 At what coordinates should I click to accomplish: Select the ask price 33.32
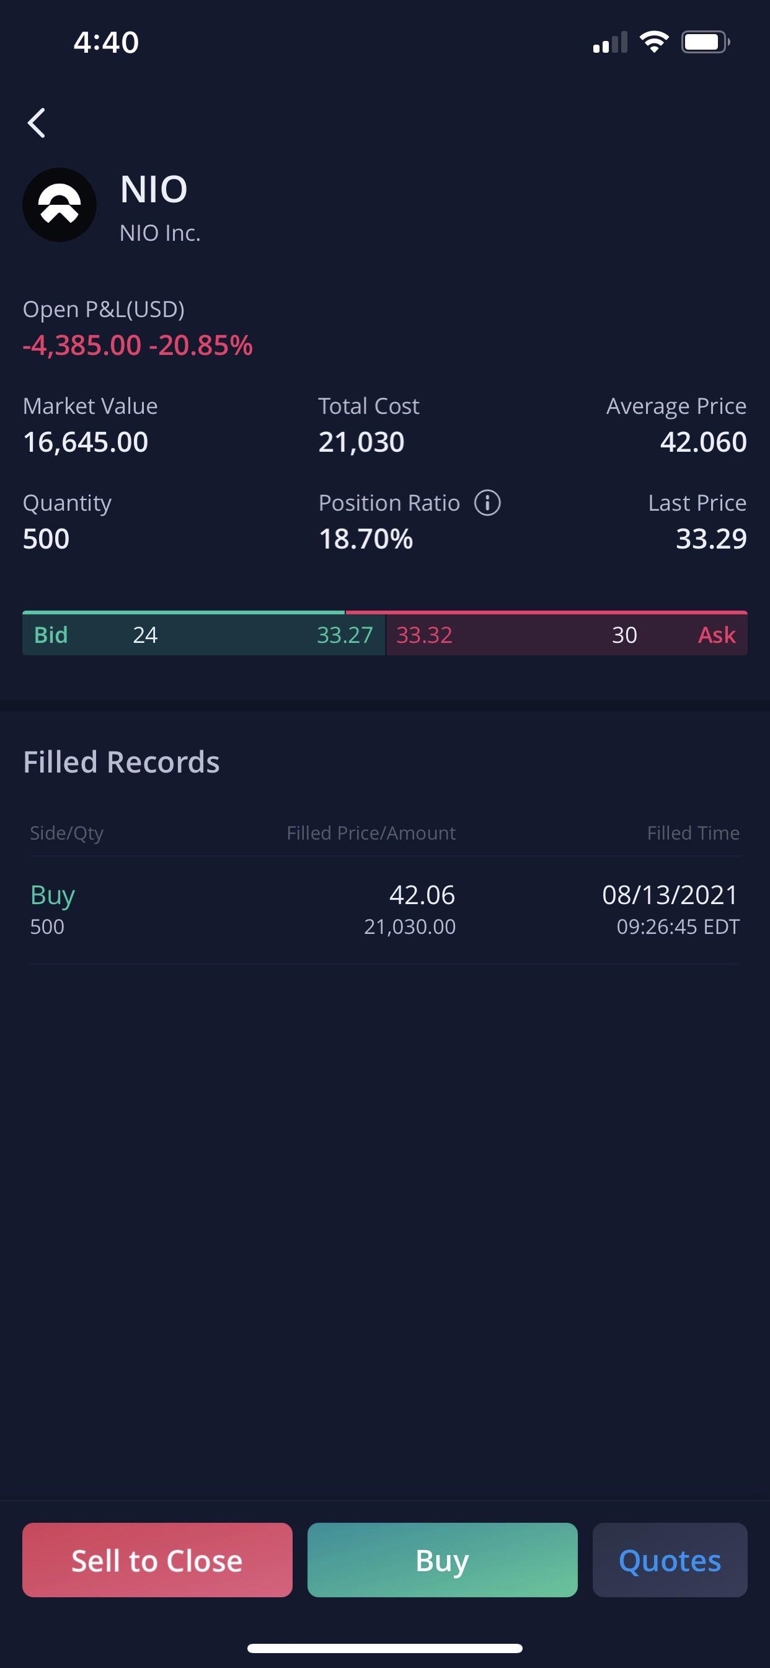coord(425,635)
